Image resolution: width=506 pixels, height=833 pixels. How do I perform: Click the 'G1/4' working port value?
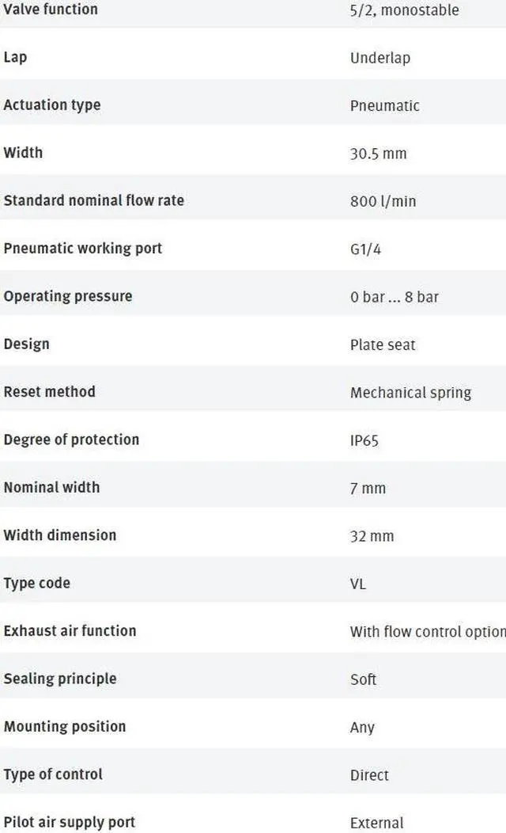[x=366, y=249]
